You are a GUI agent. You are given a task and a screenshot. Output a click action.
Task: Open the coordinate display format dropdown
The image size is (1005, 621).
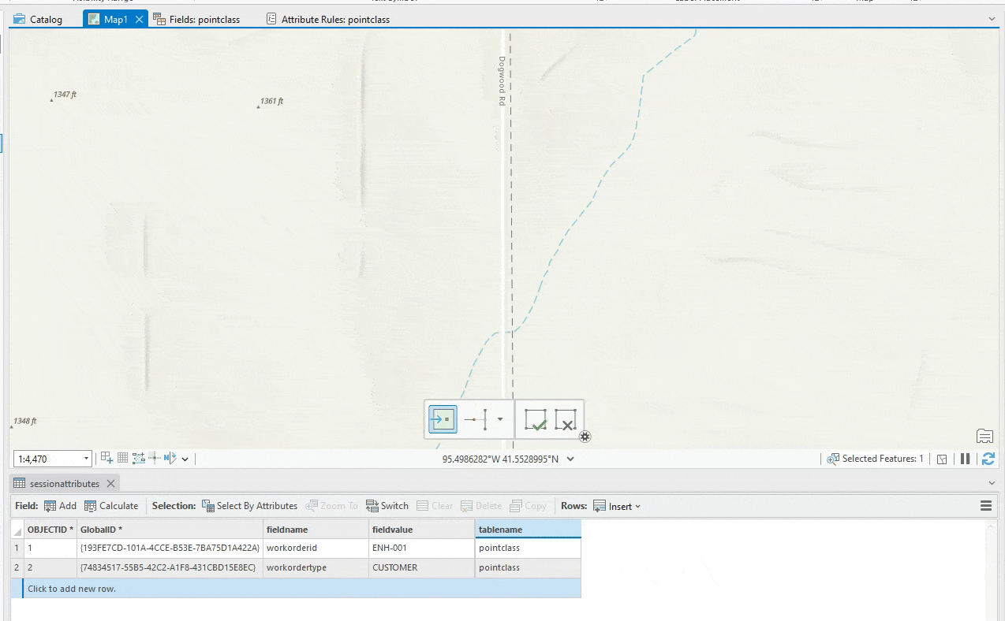pos(570,459)
